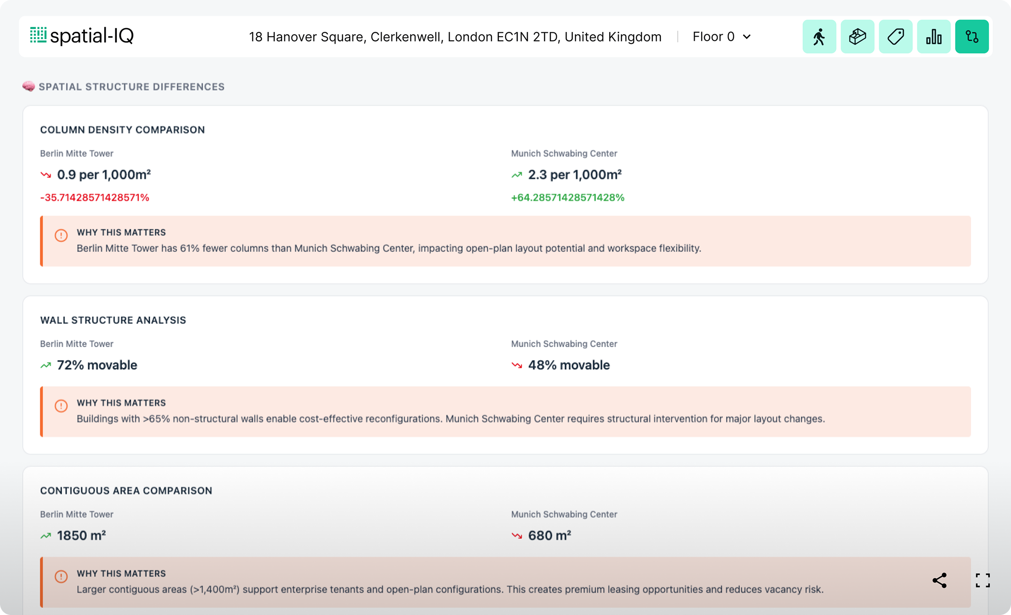Click the Wall Structure Analysis heading
Viewport: 1011px width, 615px height.
[x=113, y=320]
